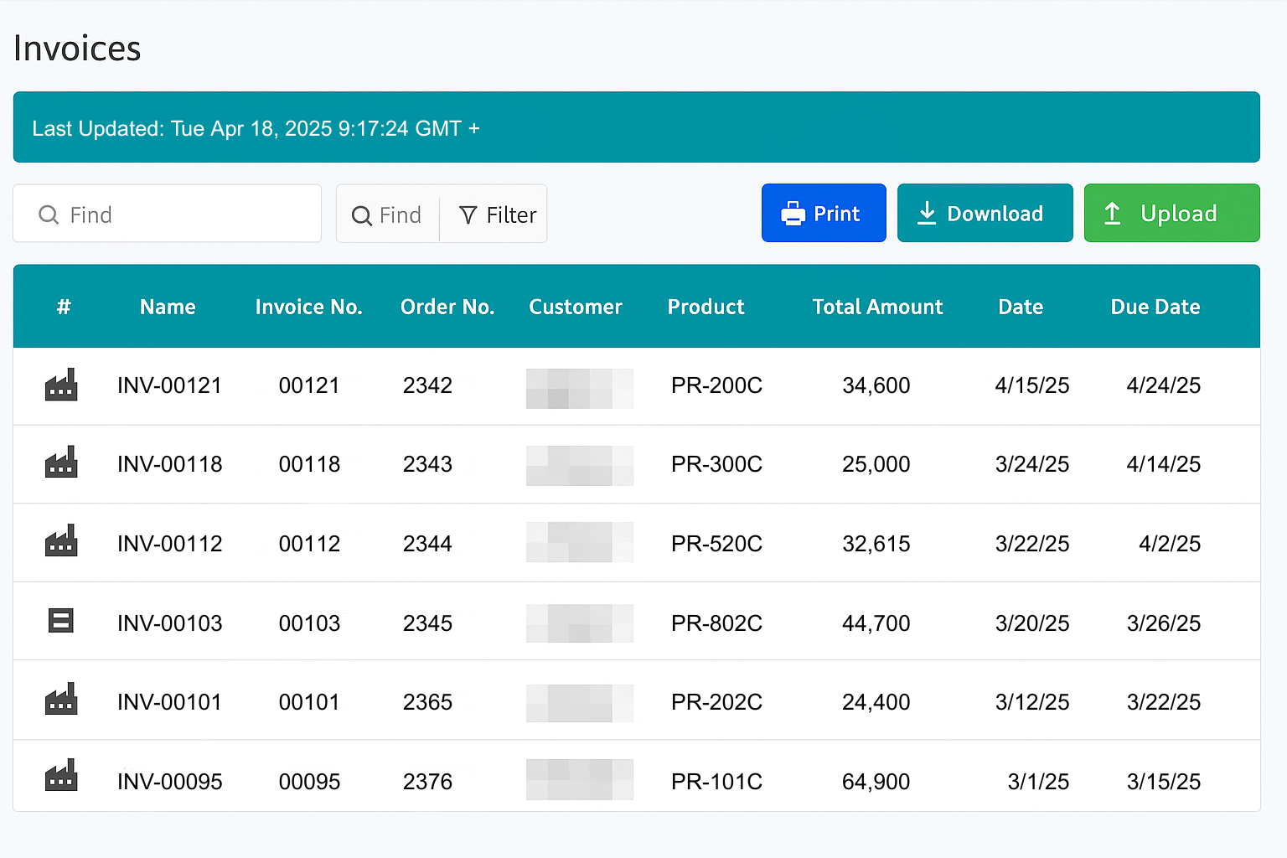1287x858 pixels.
Task: Open the INV-00121 invoice name
Action: (169, 385)
